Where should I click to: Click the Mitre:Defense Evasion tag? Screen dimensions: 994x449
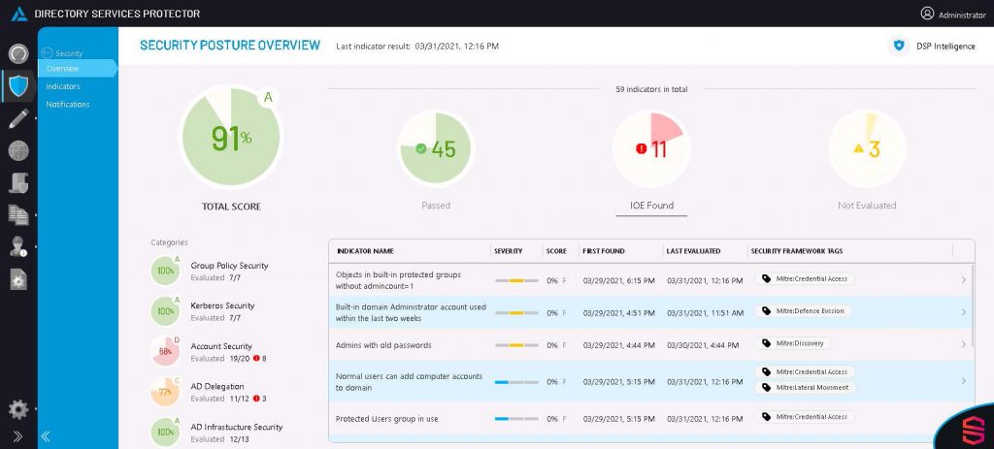click(x=803, y=311)
